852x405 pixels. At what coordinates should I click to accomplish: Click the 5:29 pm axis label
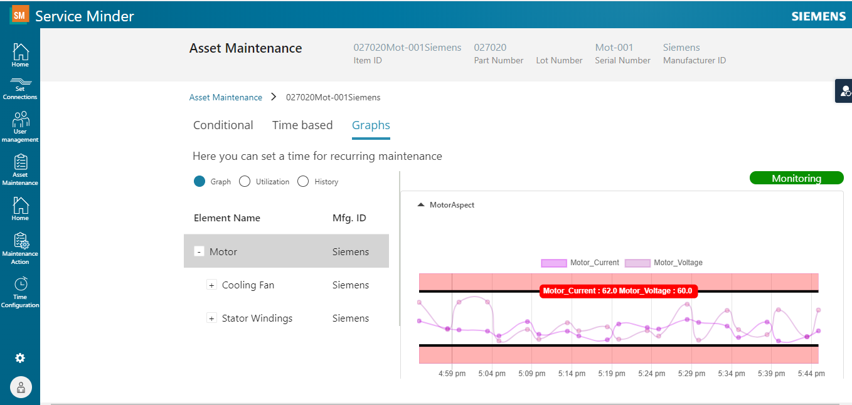692,374
